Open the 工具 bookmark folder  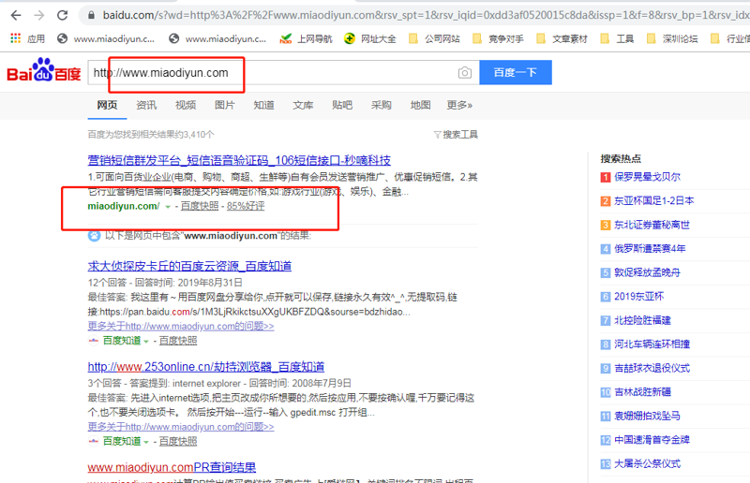[617, 38]
